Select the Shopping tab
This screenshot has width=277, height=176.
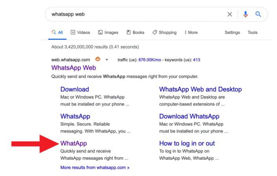click(x=165, y=33)
